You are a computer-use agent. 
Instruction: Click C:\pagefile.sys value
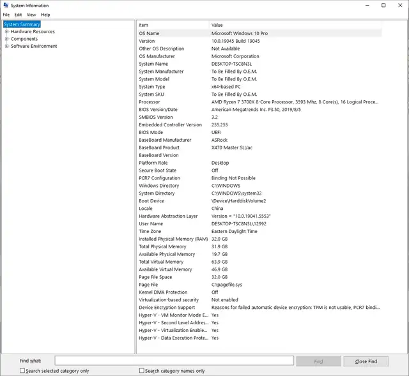[x=227, y=285]
